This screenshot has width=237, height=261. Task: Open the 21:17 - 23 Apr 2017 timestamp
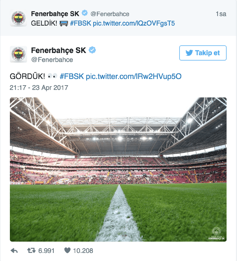[x=39, y=88]
